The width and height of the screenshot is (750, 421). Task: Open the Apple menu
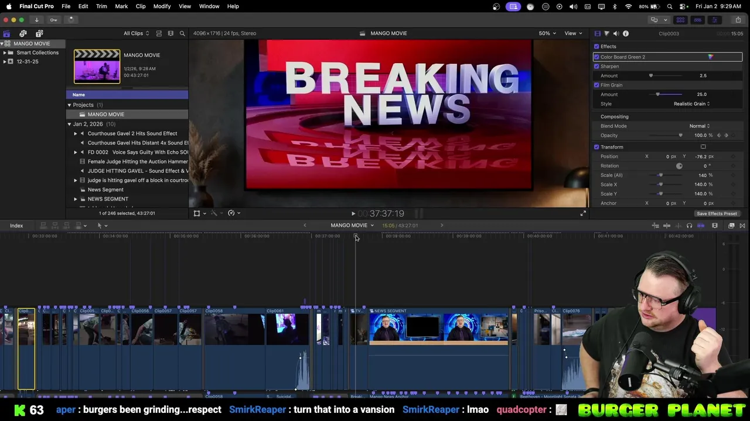9,6
